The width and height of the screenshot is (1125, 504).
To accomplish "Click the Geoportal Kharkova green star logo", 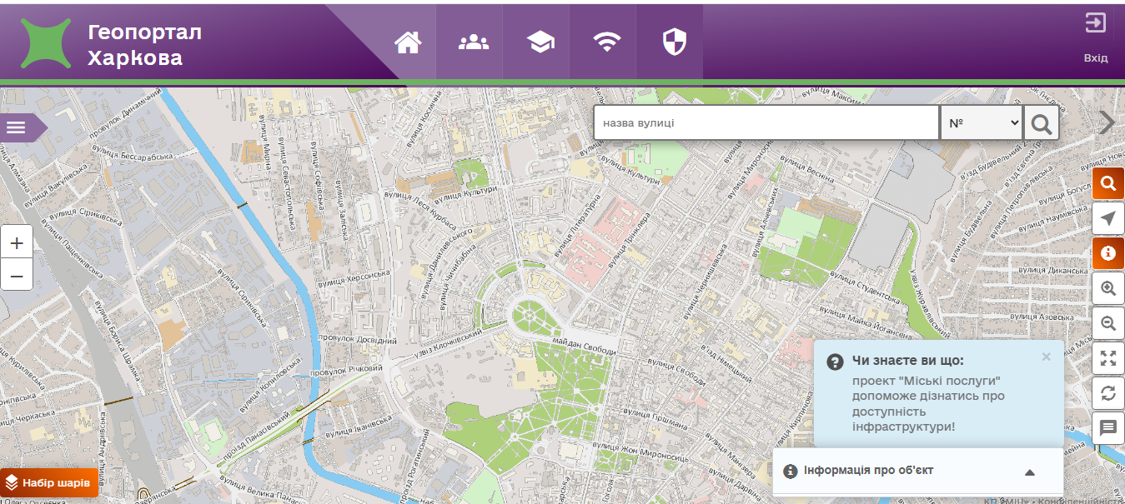I will 46,43.
